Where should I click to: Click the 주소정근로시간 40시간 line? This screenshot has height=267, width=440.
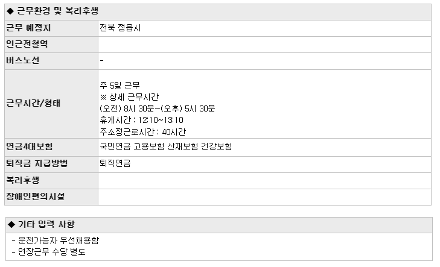(143, 131)
